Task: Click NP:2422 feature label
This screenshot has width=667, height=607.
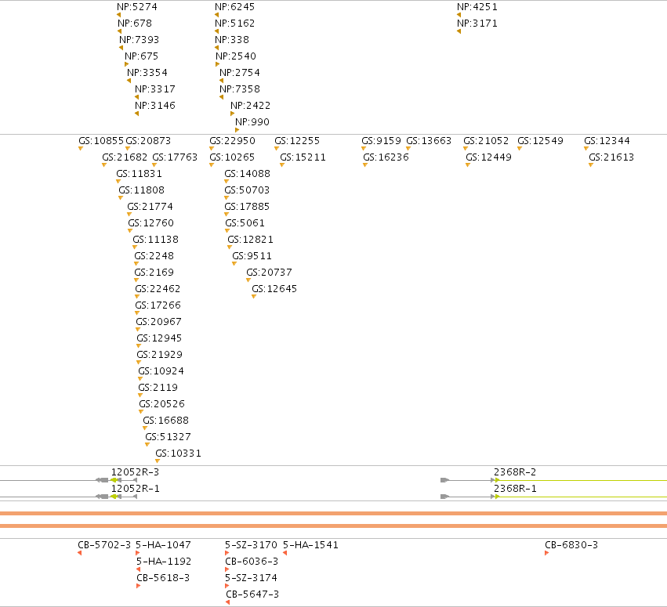Action: point(250,106)
